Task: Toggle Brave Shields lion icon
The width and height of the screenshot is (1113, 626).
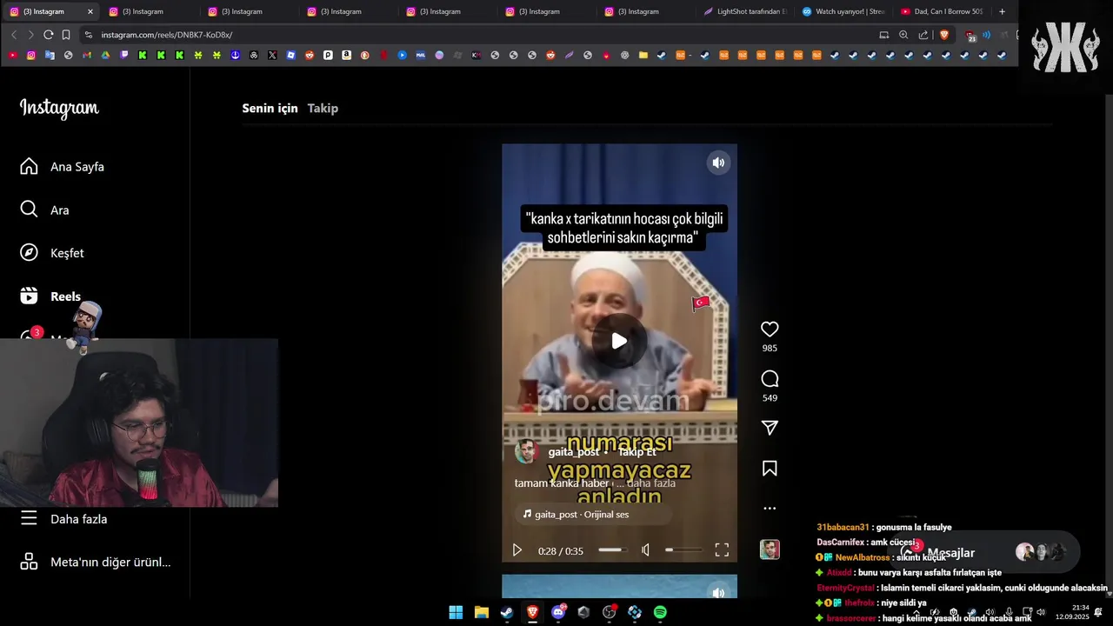Action: [x=944, y=35]
